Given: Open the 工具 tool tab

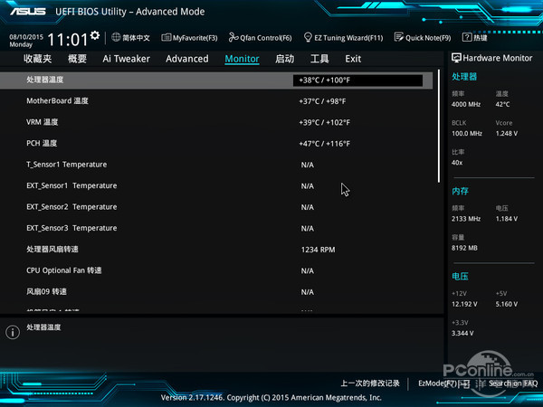Looking at the screenshot, I should click(x=319, y=59).
